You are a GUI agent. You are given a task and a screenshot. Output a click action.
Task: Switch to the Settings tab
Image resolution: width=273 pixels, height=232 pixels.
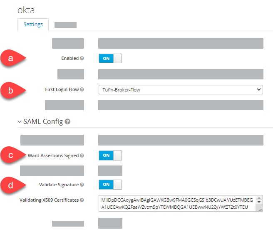(33, 25)
